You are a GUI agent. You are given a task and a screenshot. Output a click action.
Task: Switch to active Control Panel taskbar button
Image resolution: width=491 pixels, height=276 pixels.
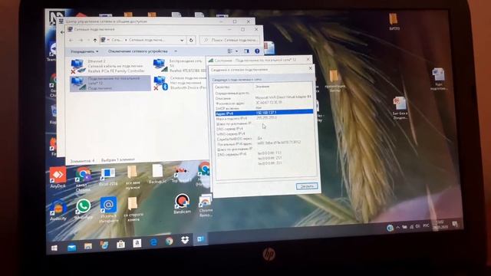tap(200, 239)
